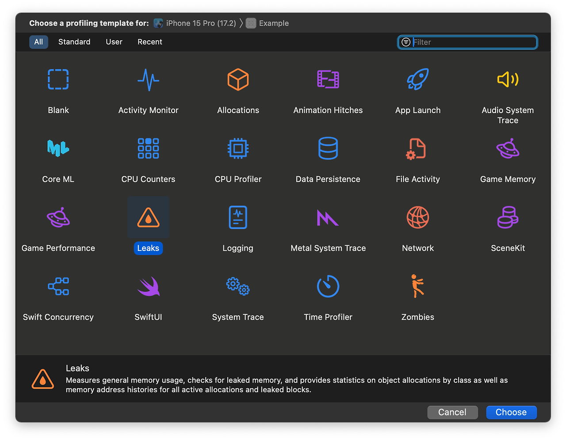Switch to the Standard tab

pos(74,42)
